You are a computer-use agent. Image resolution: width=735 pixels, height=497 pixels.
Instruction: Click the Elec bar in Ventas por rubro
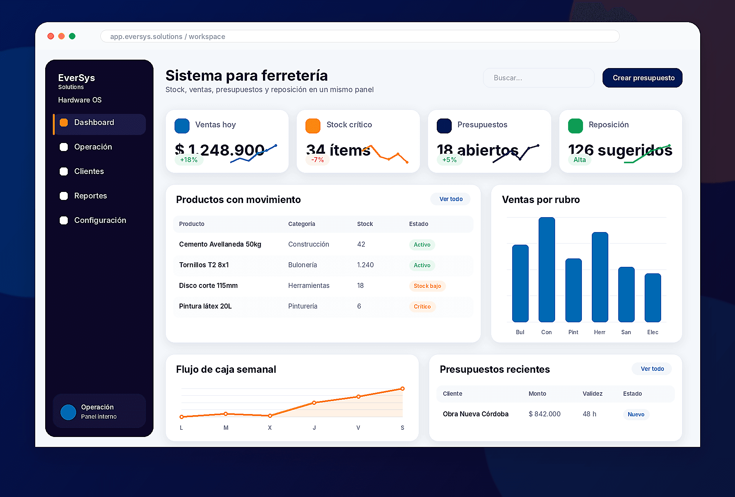[653, 298]
